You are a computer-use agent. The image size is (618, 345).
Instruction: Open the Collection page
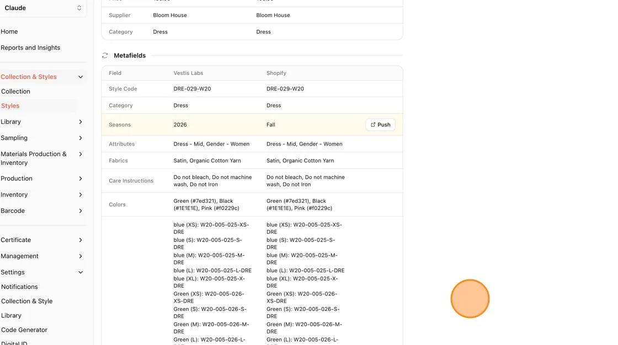[x=15, y=91]
